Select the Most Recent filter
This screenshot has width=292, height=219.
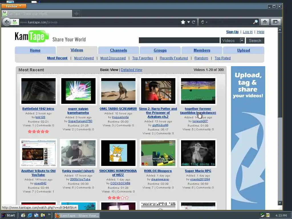coord(57,58)
